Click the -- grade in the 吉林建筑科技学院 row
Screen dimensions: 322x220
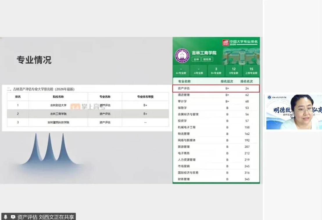pyautogui.click(x=145, y=122)
